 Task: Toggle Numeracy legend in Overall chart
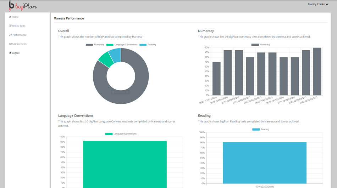(95, 45)
